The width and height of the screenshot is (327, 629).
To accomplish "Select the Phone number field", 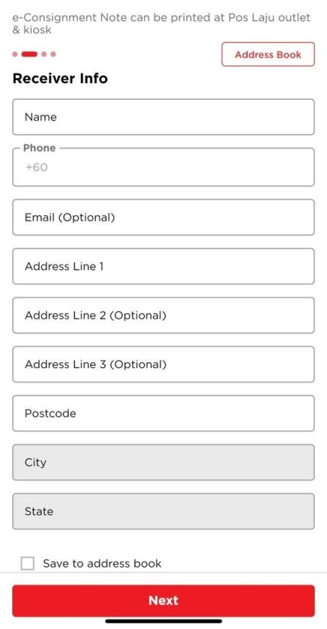I will [x=163, y=167].
